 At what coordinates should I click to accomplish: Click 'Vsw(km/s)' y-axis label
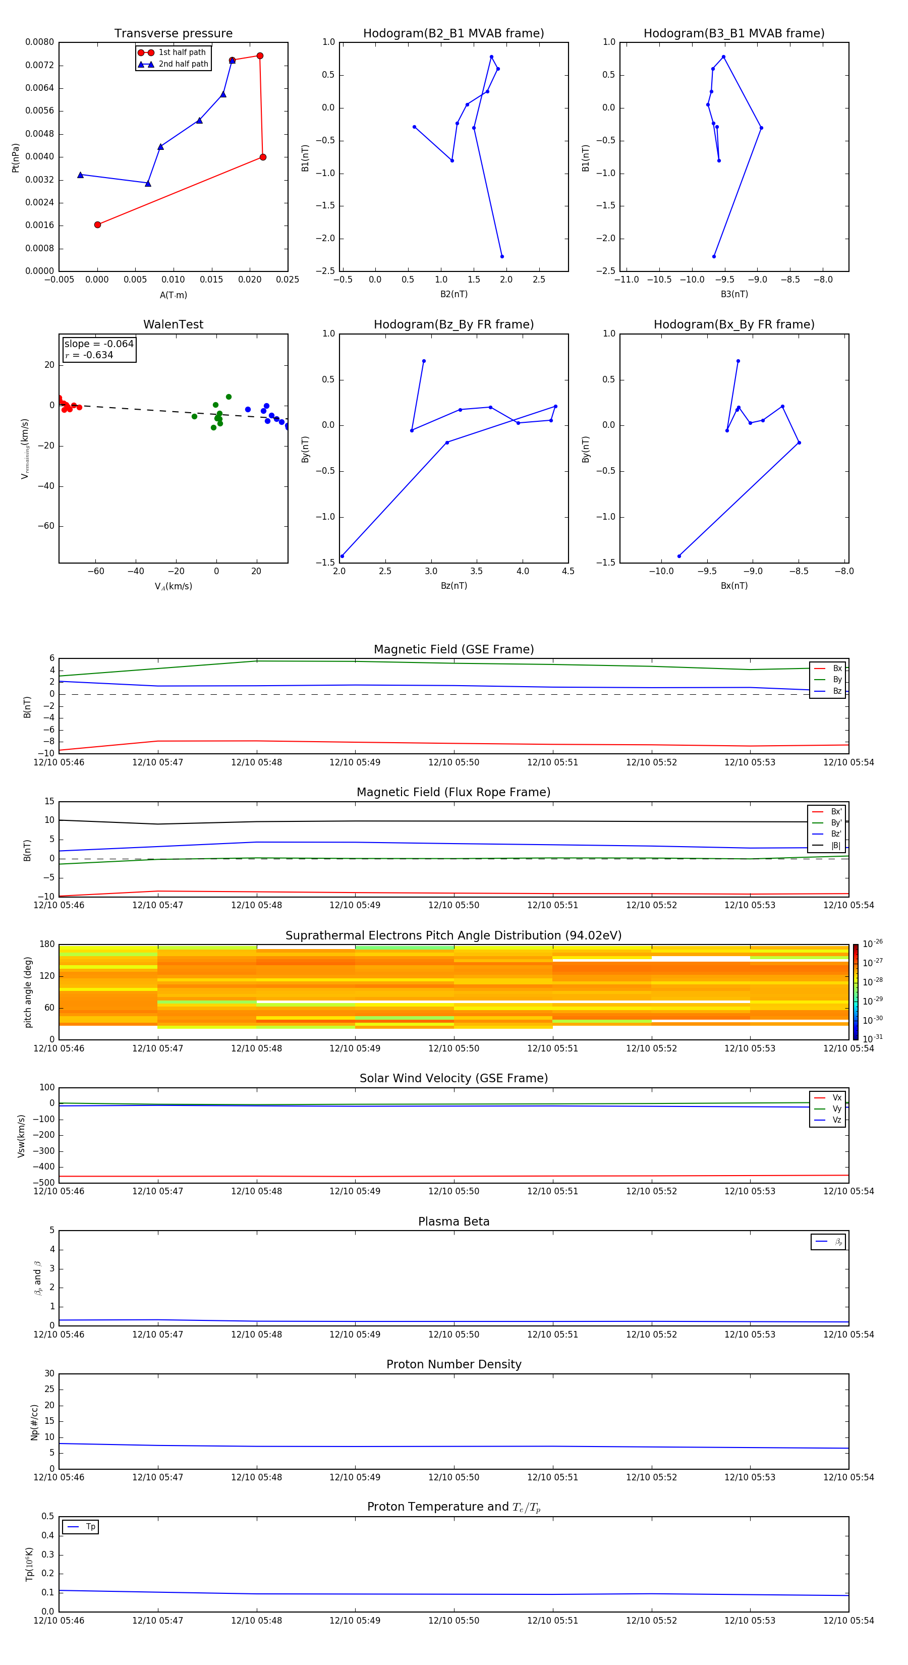tap(21, 1136)
